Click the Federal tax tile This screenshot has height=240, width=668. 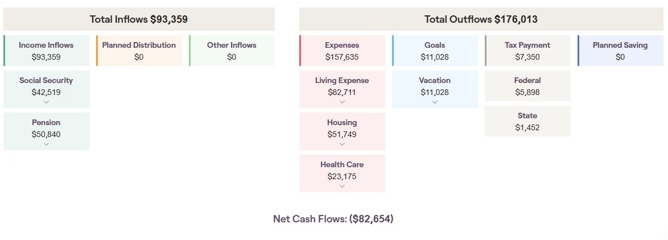coord(527,86)
